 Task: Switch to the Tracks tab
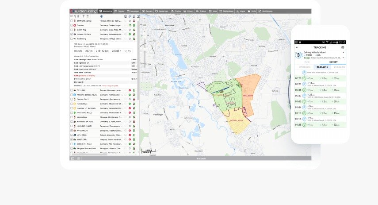[119, 11]
